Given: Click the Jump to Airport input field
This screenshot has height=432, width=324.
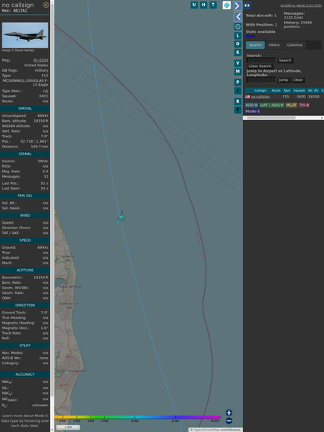Looking at the screenshot, I should [261, 80].
